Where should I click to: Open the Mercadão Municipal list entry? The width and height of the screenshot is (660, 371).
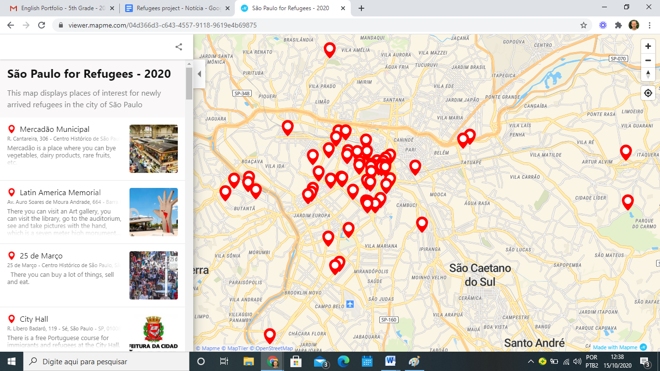(x=92, y=149)
